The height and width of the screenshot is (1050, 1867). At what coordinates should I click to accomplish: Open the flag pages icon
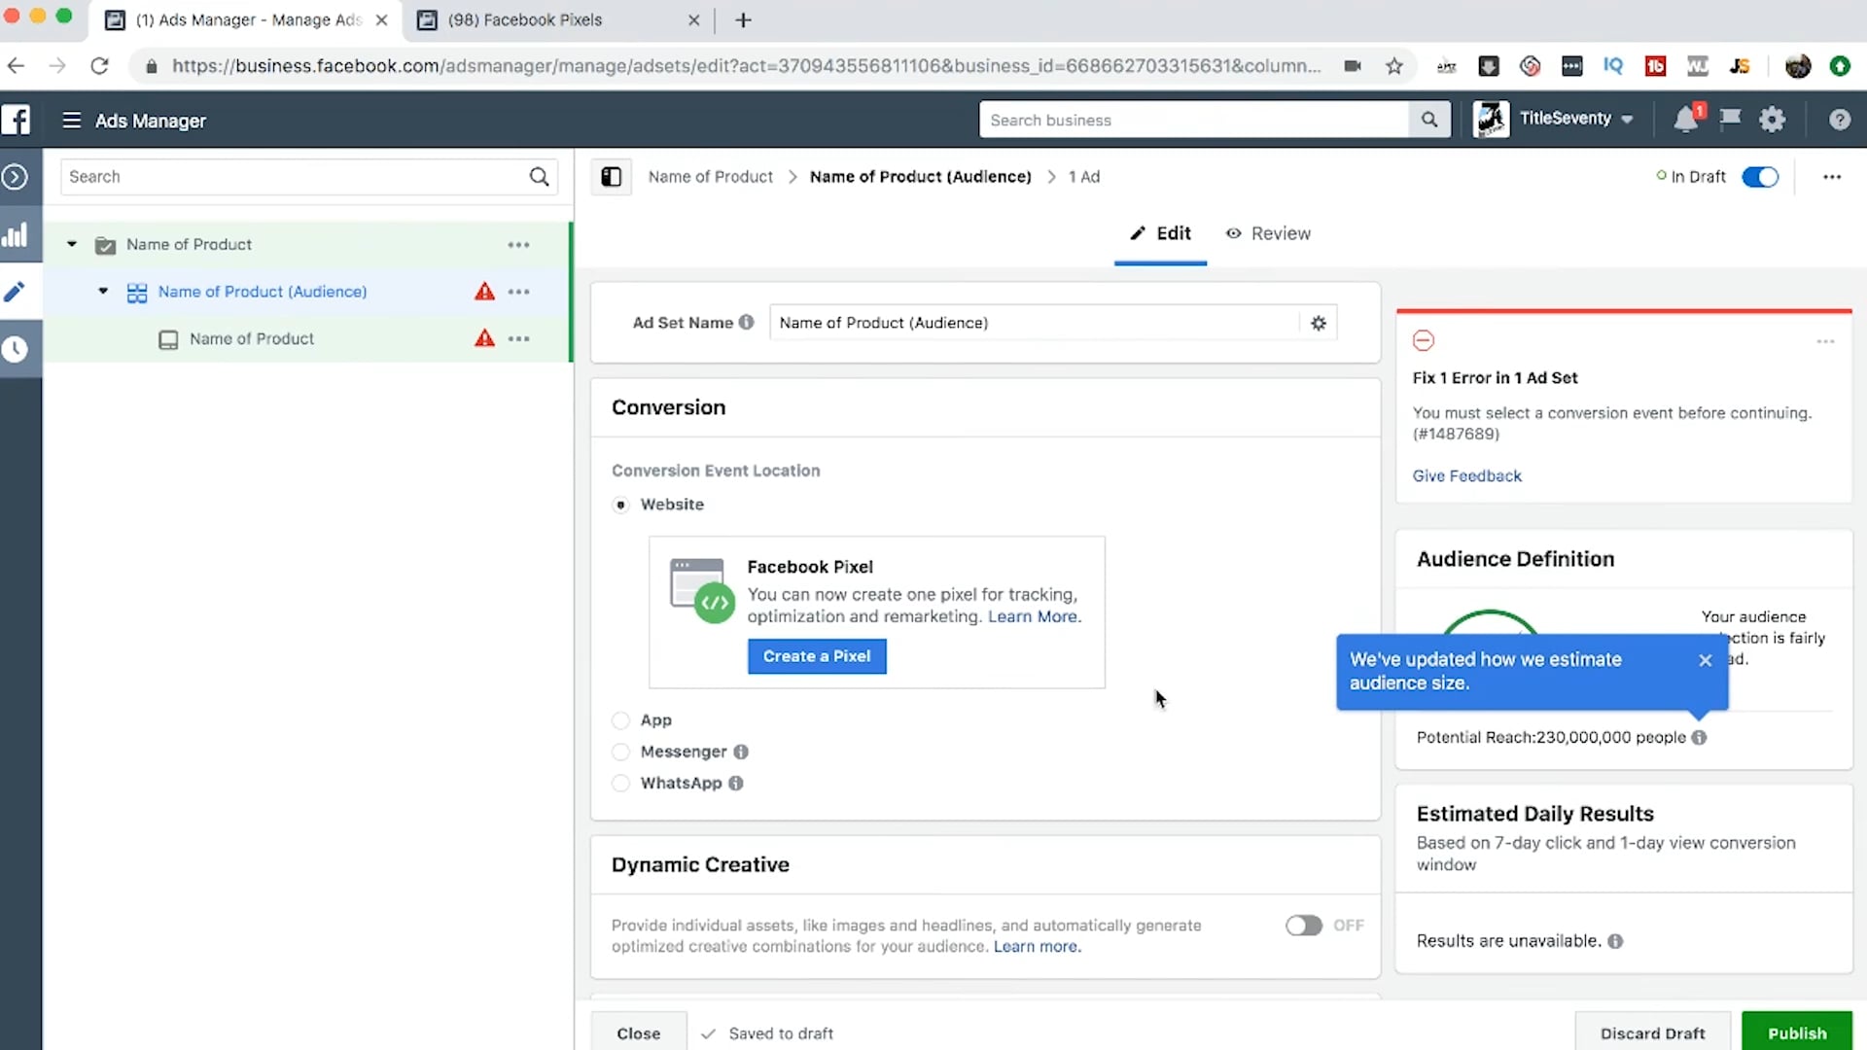[1730, 120]
